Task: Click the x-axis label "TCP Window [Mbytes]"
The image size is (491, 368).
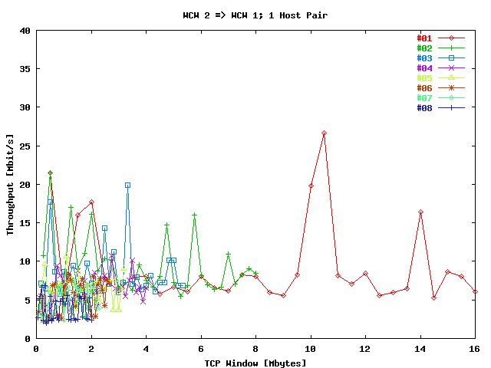Action: pos(255,363)
